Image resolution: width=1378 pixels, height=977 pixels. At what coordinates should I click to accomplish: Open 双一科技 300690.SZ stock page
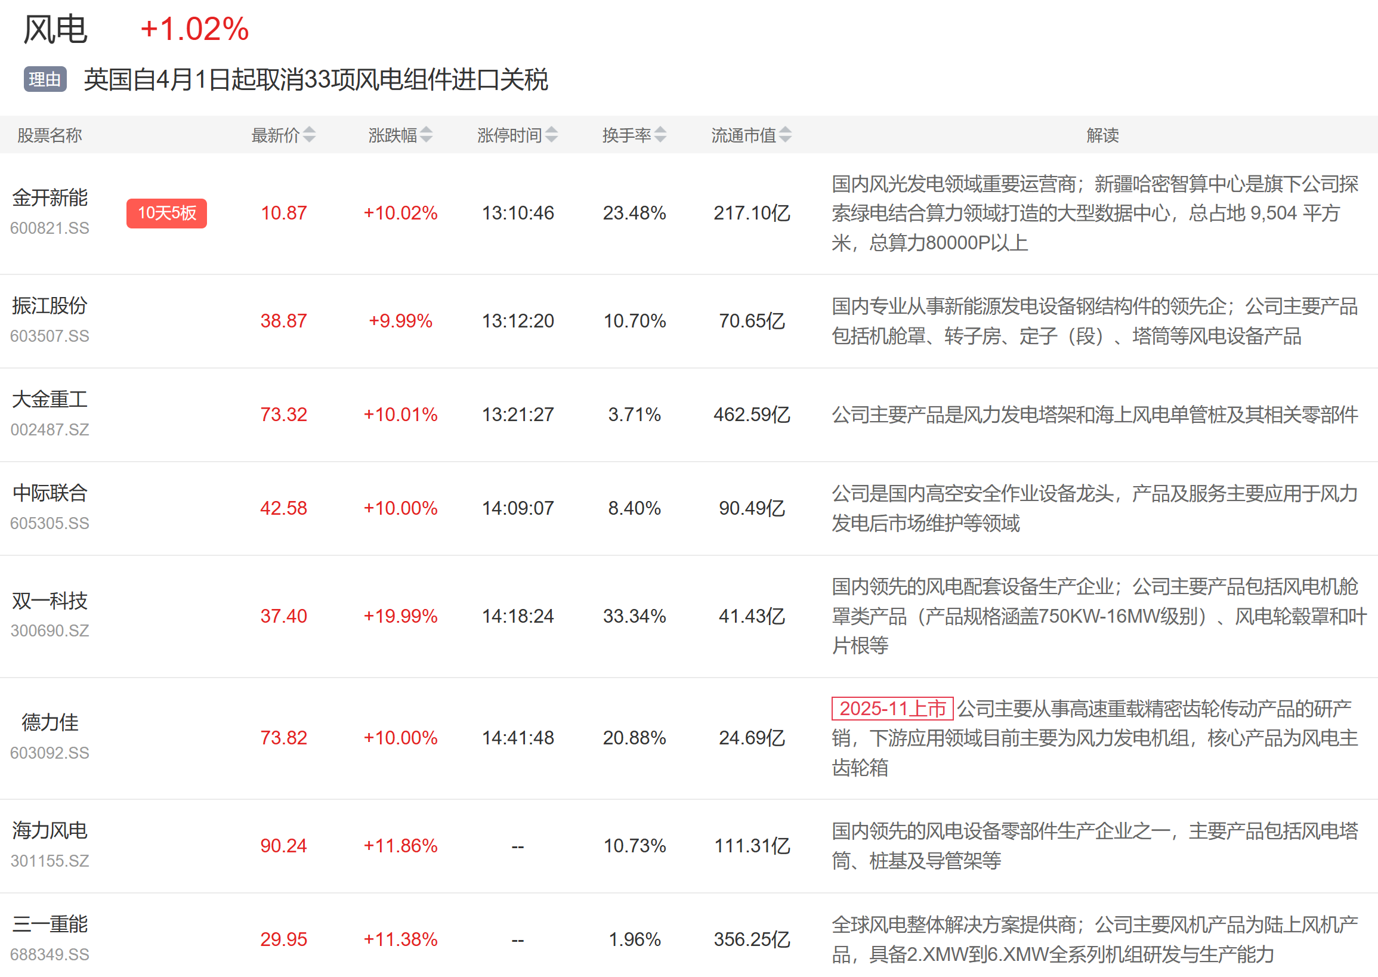tap(50, 601)
